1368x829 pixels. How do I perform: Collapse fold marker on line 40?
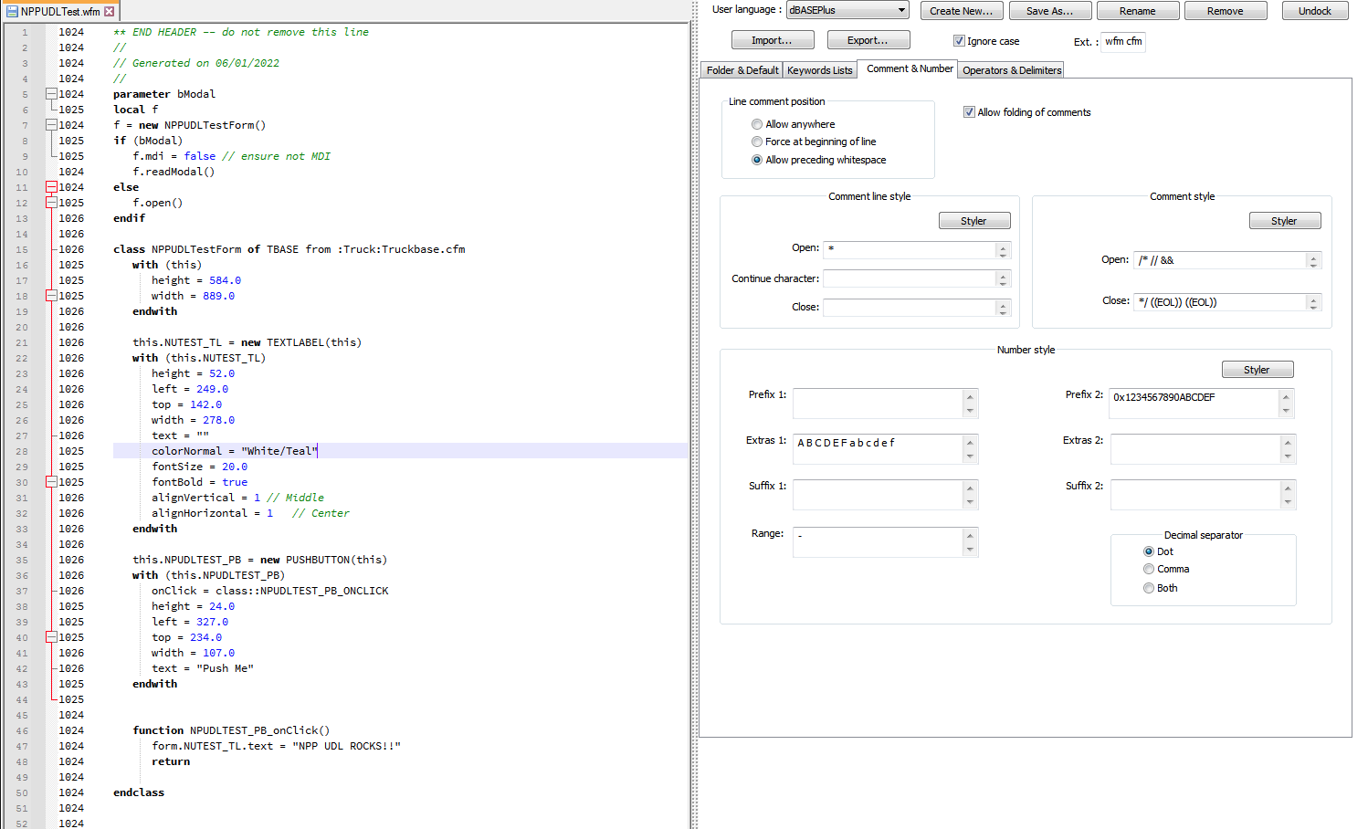pos(52,637)
